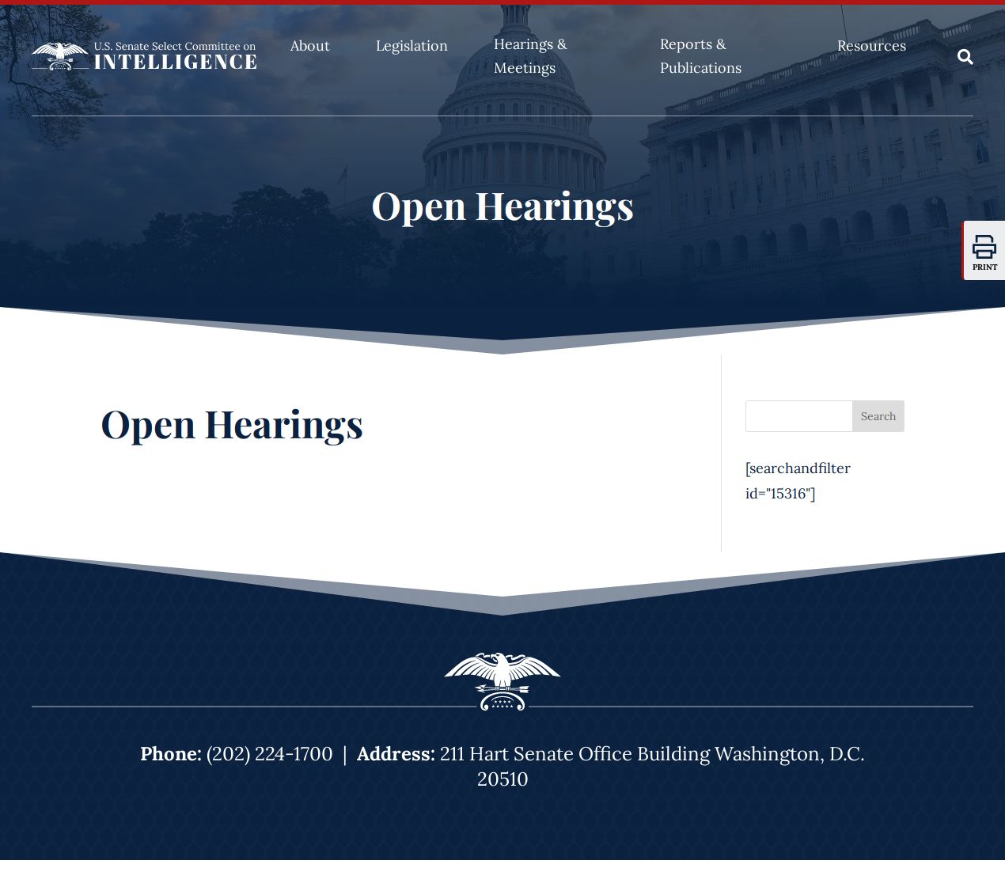1005x883 pixels.
Task: Click the printer icon on the right edge
Action: (x=984, y=247)
